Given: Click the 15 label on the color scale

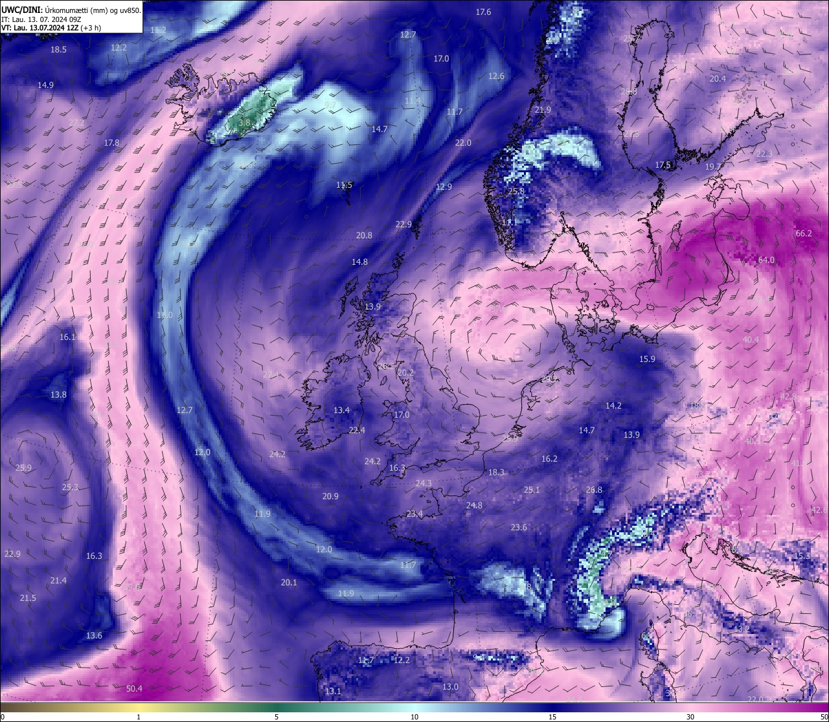Looking at the screenshot, I should 552,717.
